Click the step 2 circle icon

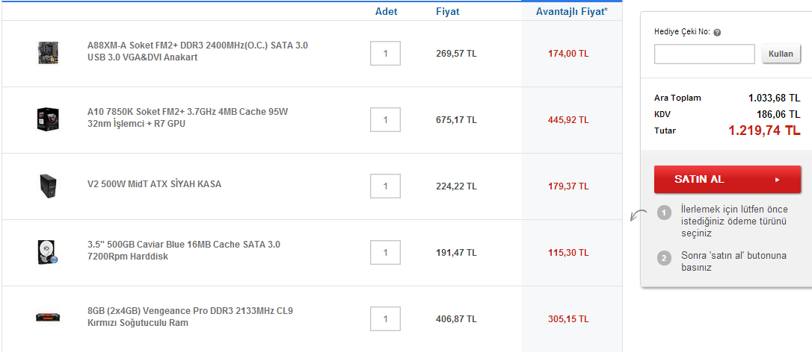(x=664, y=259)
